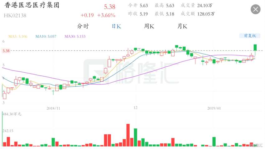Select the 日K tab
This screenshot has width=265, height=149.
116,26
